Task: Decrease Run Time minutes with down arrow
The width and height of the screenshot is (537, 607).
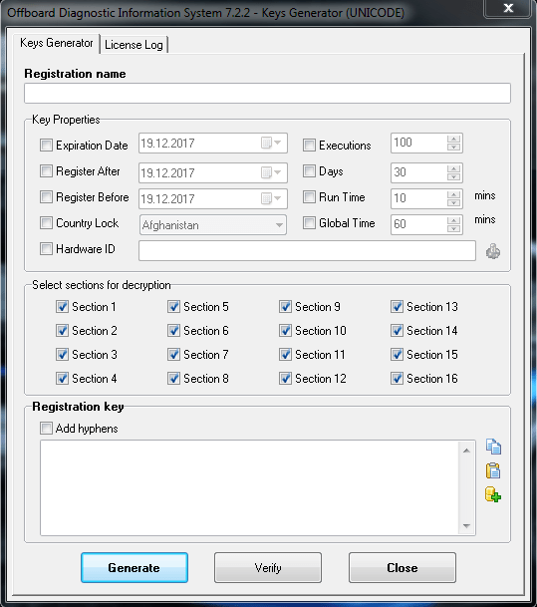Action: (453, 203)
